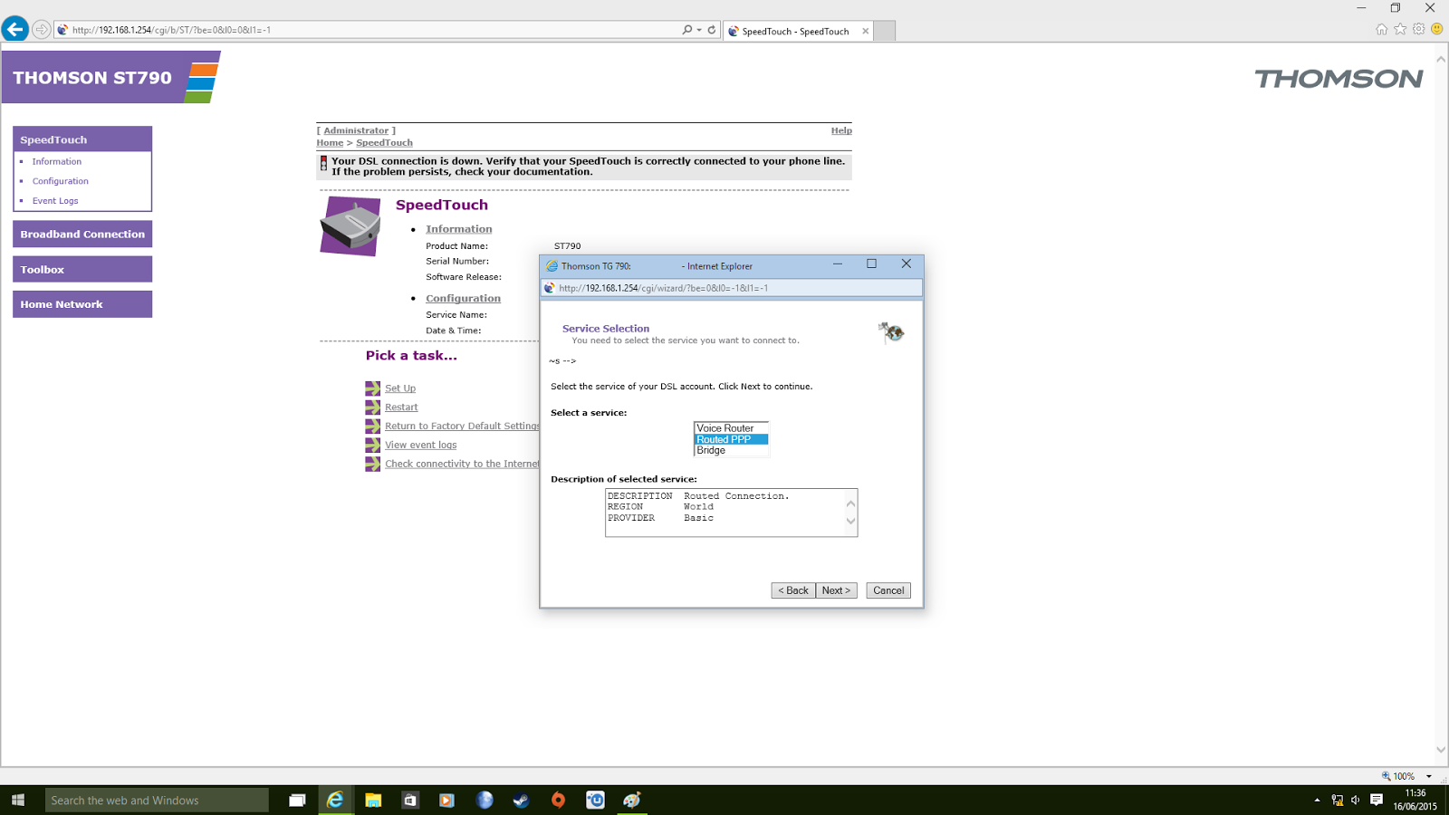The width and height of the screenshot is (1449, 815).
Task: Open the volume speaker tray icon
Action: 1356,801
